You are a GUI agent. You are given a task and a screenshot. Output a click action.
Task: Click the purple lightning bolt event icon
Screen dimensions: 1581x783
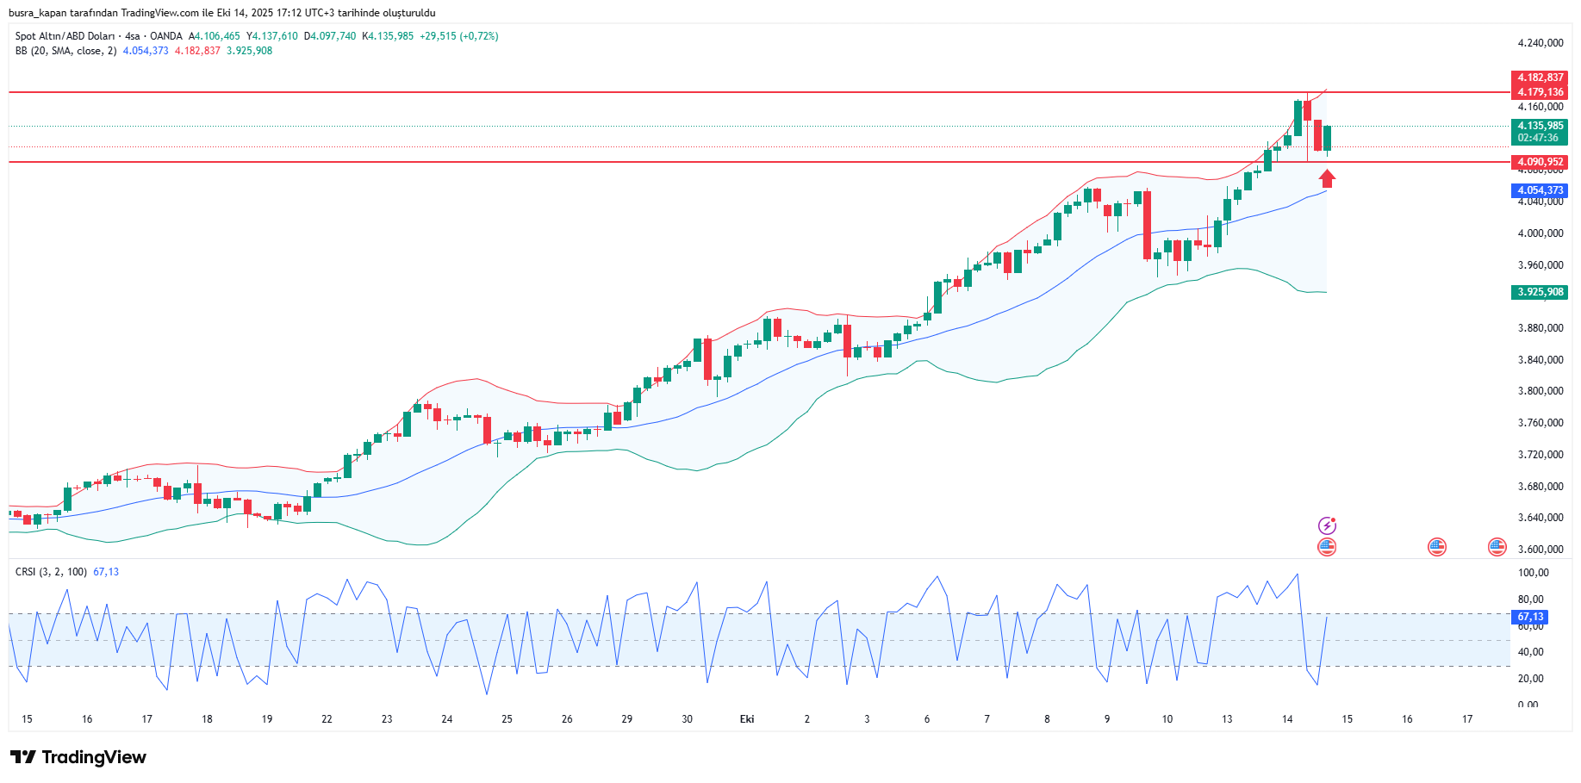1327,525
